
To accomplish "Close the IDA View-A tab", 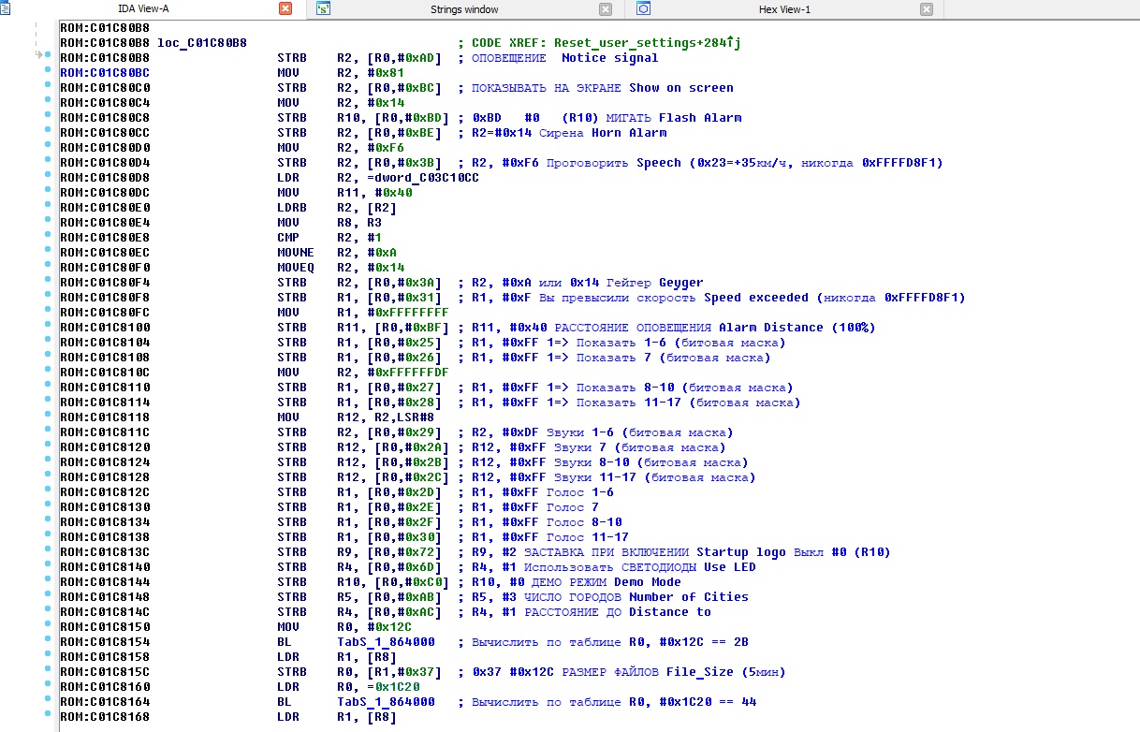I will click(285, 9).
